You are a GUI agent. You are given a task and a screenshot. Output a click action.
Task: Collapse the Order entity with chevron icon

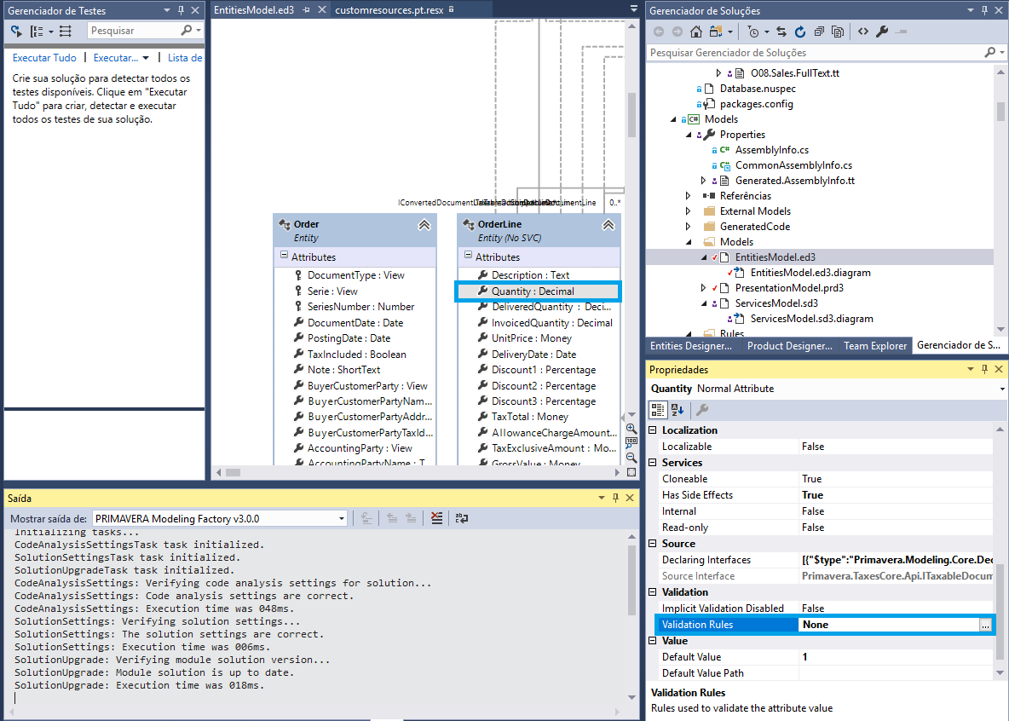tap(424, 225)
